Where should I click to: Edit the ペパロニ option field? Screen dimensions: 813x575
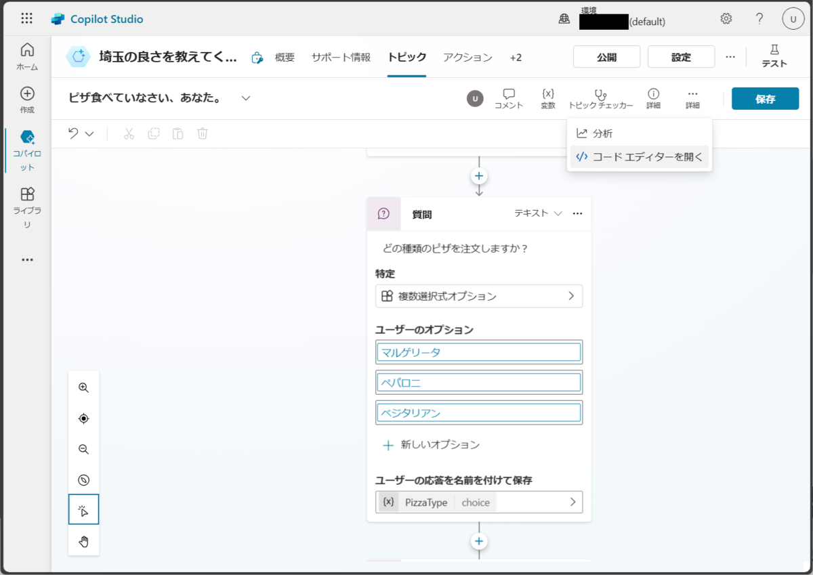(x=479, y=383)
